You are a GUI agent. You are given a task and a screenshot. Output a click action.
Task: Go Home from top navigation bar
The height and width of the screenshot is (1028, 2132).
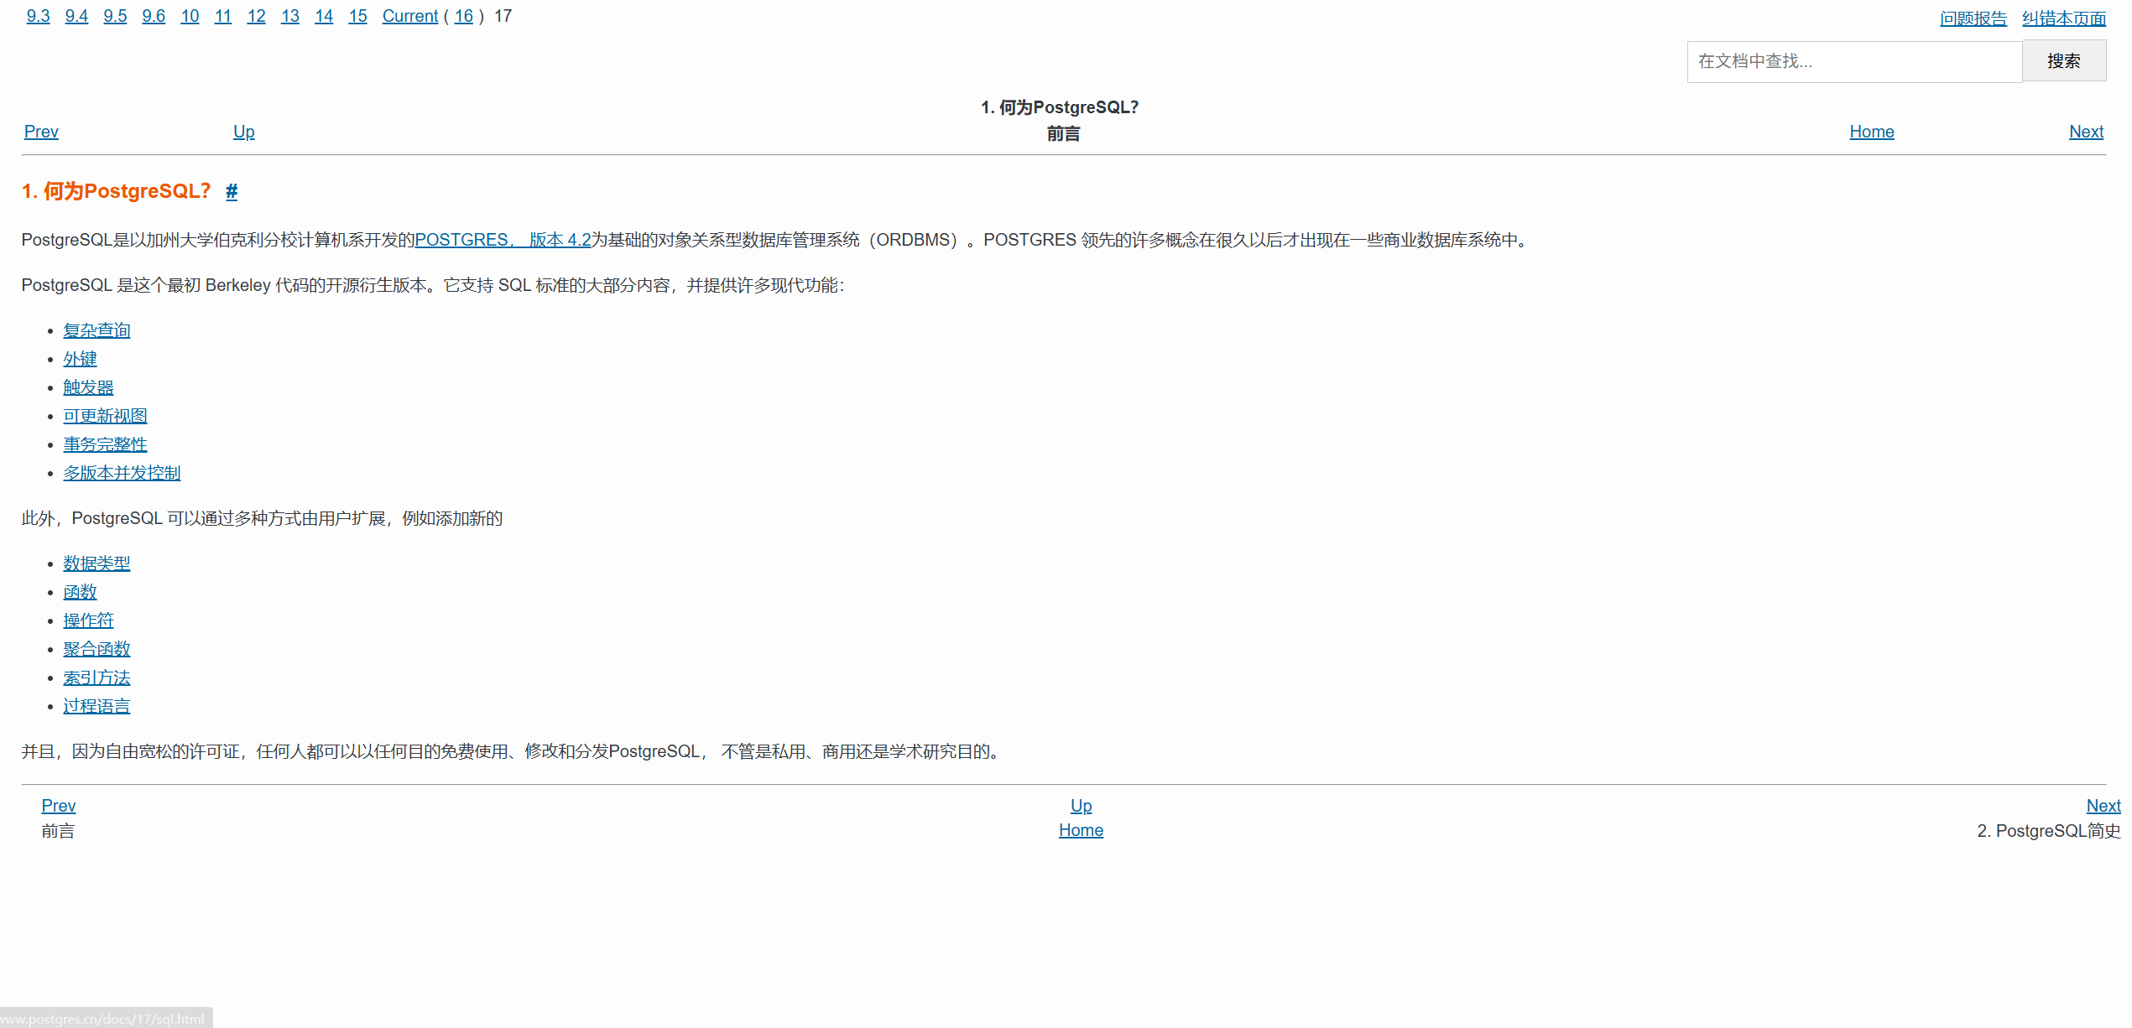point(1871,132)
